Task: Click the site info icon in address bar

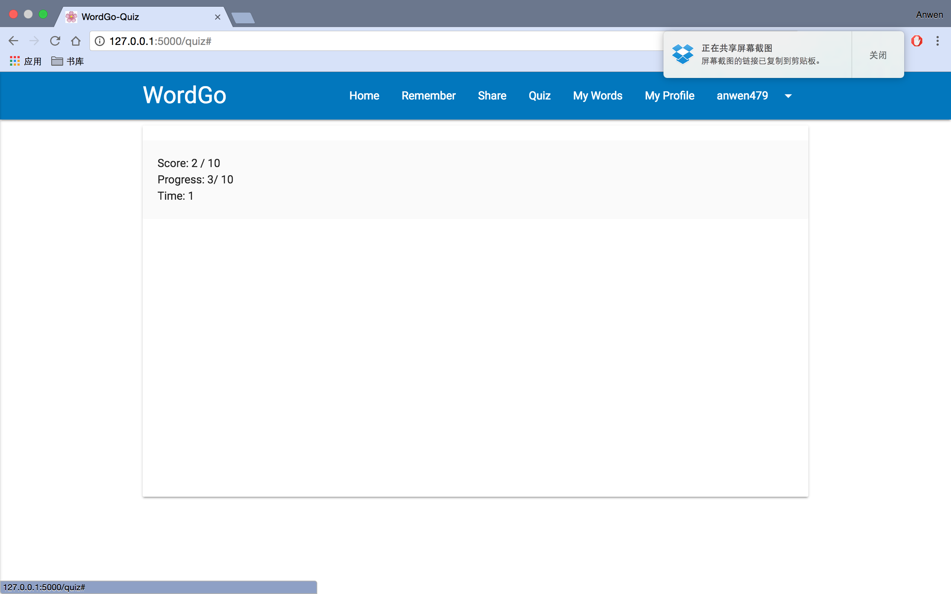Action: click(x=100, y=41)
